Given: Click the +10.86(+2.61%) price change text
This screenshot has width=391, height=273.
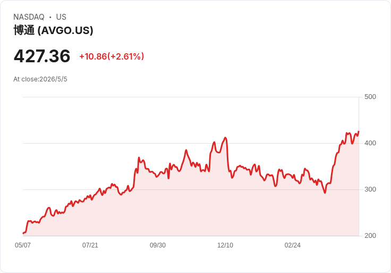Looking at the screenshot, I should 112,56.
